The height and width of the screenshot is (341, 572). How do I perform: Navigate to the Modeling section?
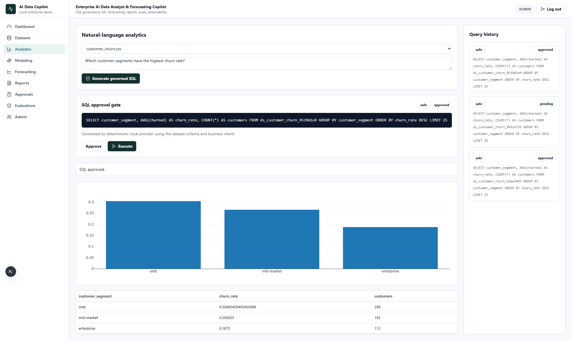tap(34, 60)
